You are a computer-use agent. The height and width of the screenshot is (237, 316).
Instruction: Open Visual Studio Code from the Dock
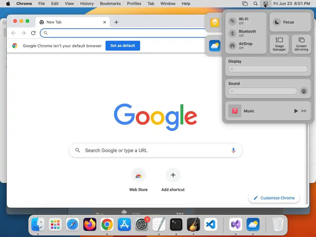[211, 224]
